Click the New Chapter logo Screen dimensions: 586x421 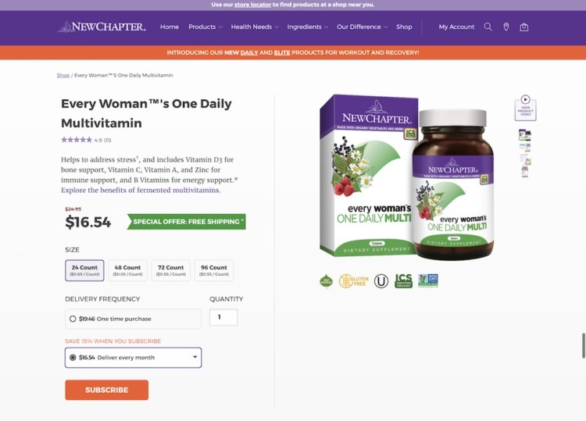pyautogui.click(x=102, y=27)
